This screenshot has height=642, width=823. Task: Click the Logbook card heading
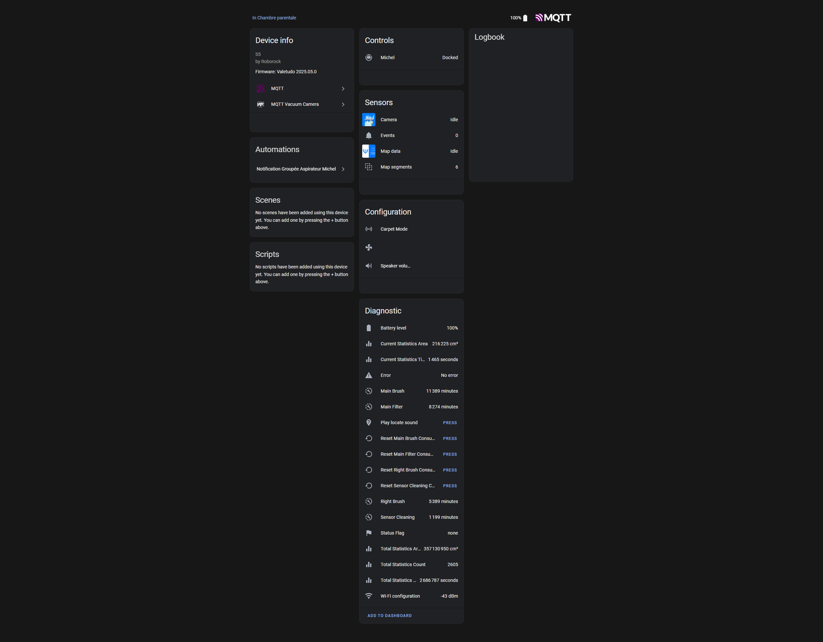click(489, 37)
